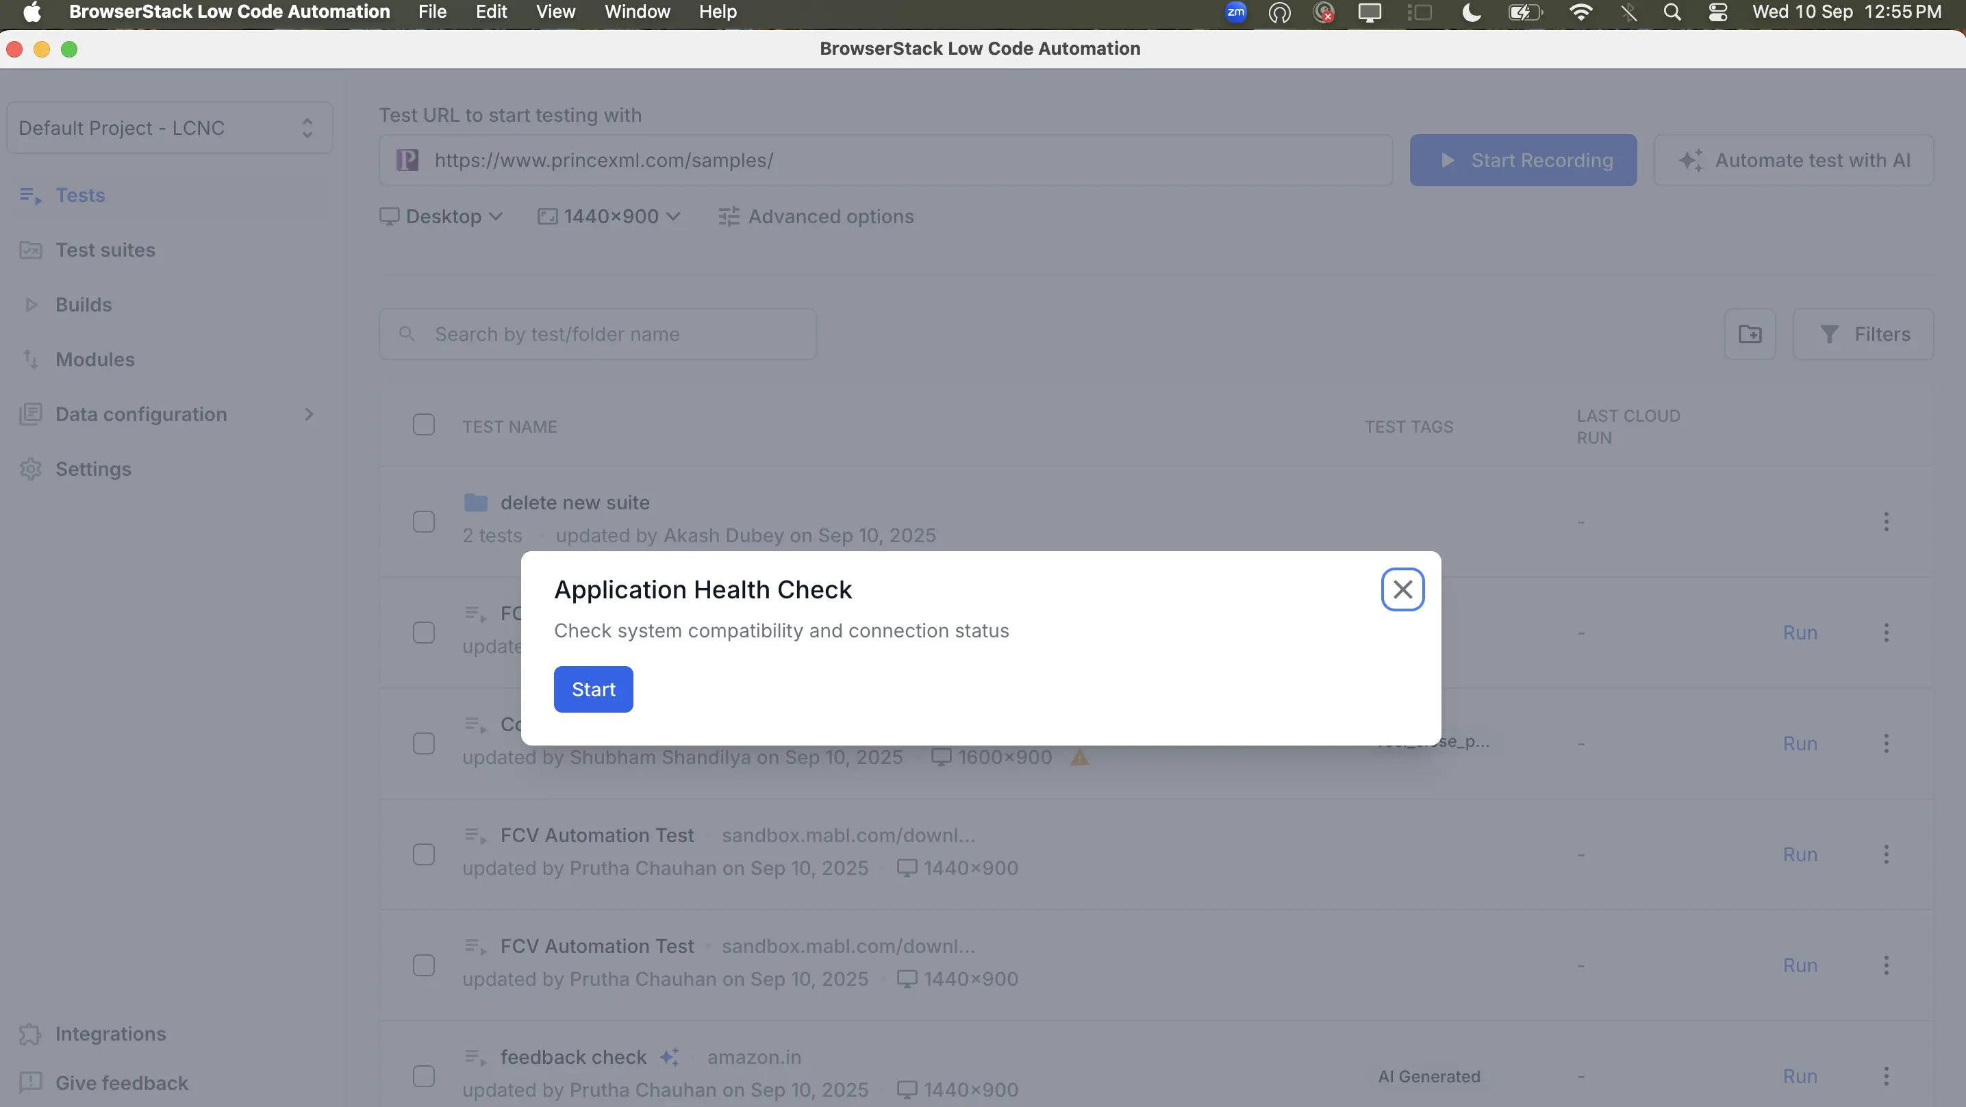Open the Edit menu
Screen dimensions: 1966x1107
click(492, 12)
